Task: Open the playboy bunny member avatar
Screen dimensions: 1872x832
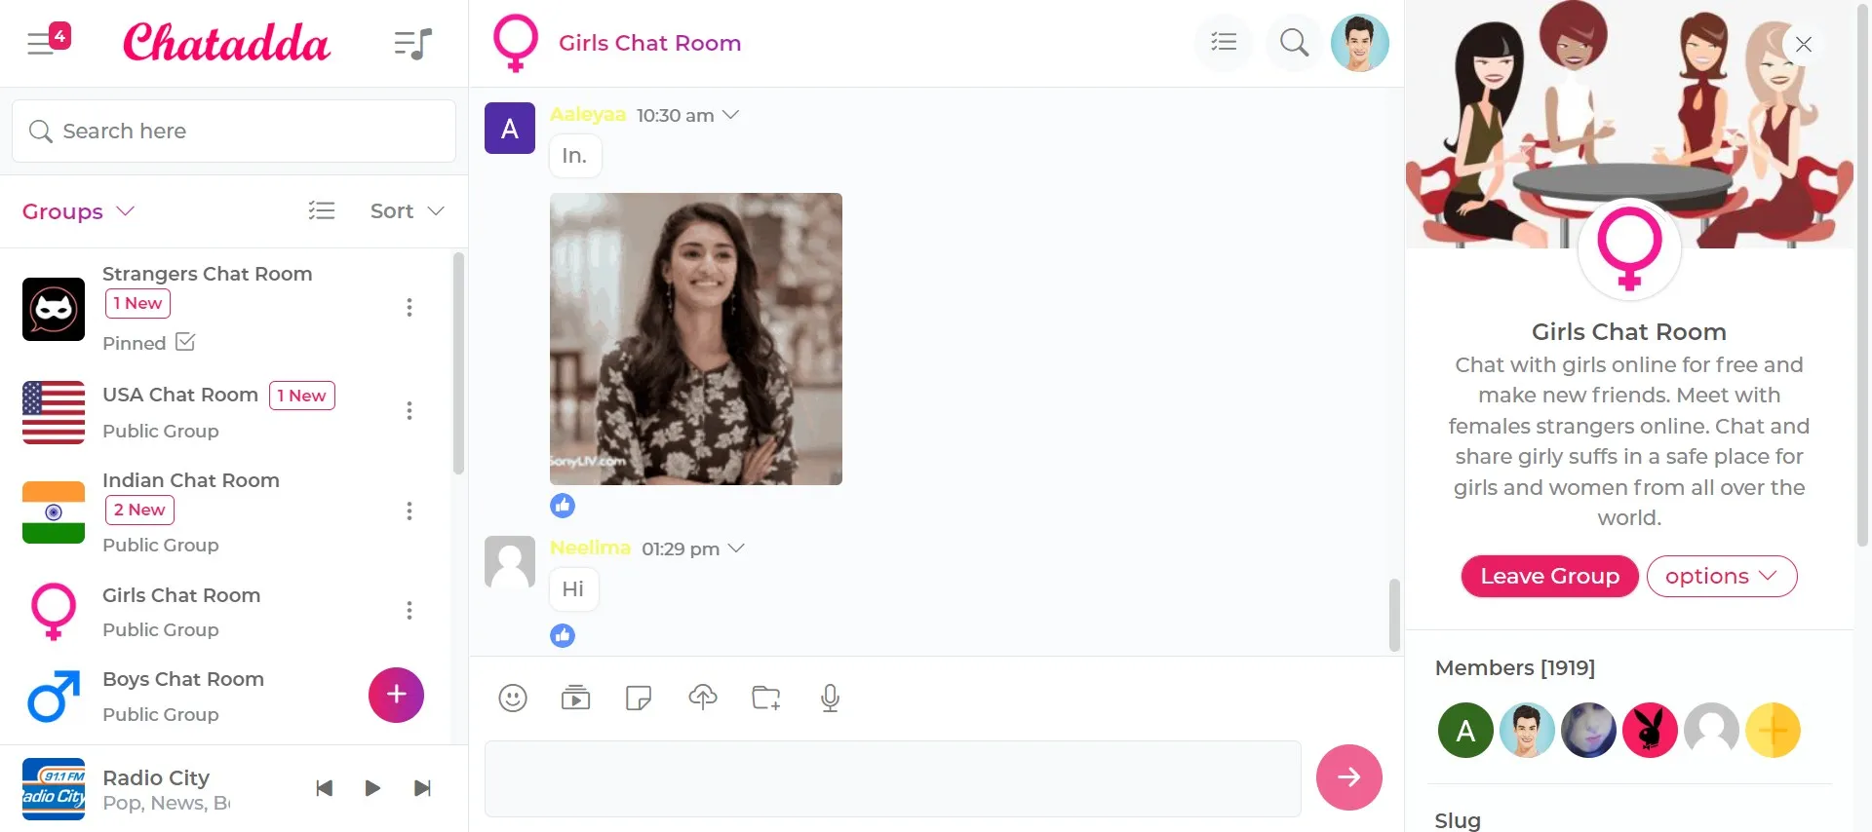Action: 1650,730
